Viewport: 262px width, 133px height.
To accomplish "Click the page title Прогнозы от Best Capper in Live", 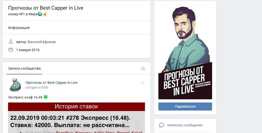I will [46, 8].
